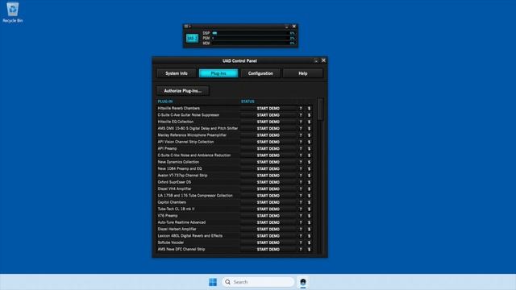This screenshot has height=290, width=516.
Task: Show help for Oxford SuprEsser DS
Action: 301,182
